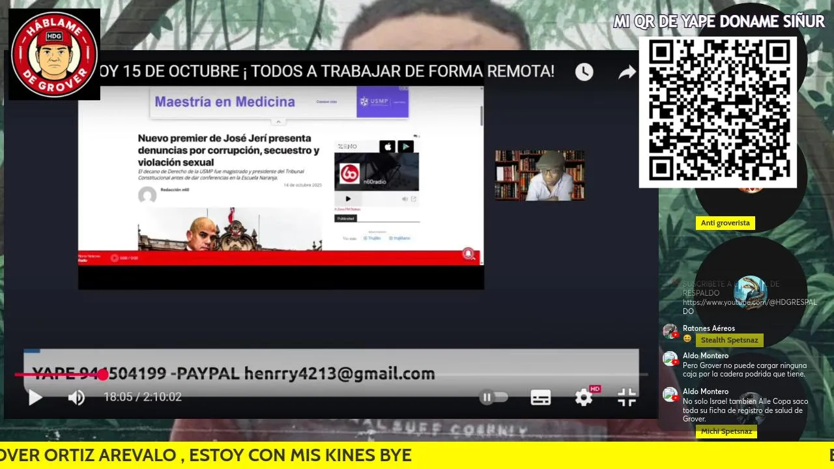Screen dimensions: 834x469
Task: Click the n60radio 60 logo
Action: click(x=349, y=173)
